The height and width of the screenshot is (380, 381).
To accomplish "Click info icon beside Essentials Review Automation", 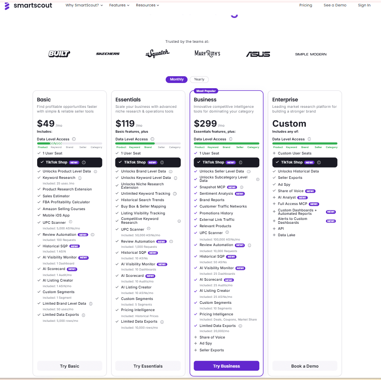I will click(171, 241).
